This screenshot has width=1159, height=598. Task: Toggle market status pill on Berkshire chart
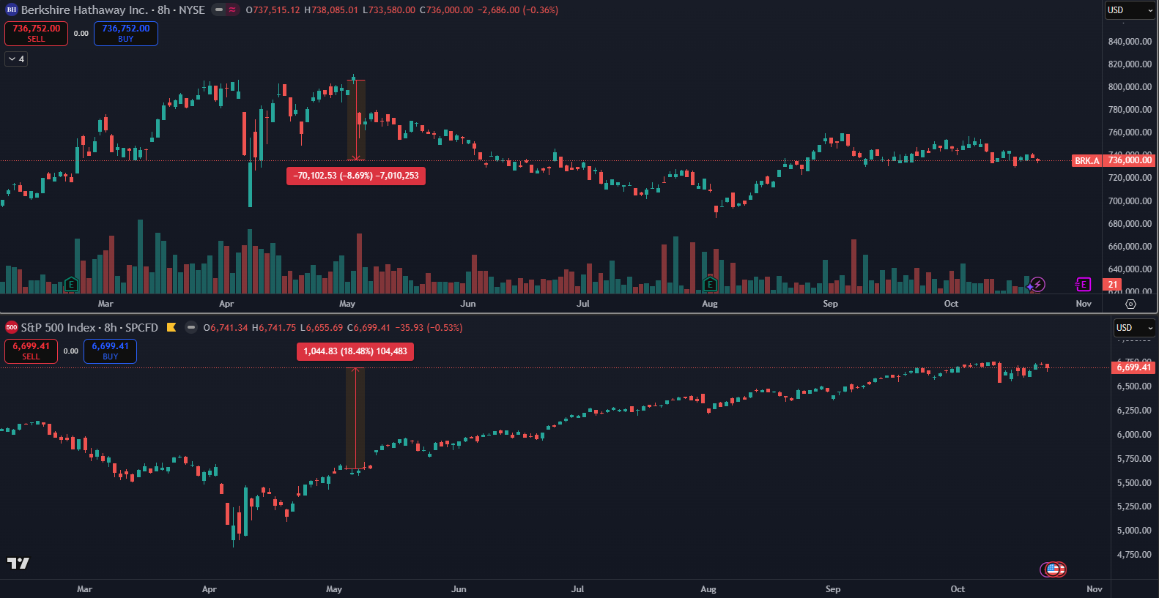(x=226, y=10)
